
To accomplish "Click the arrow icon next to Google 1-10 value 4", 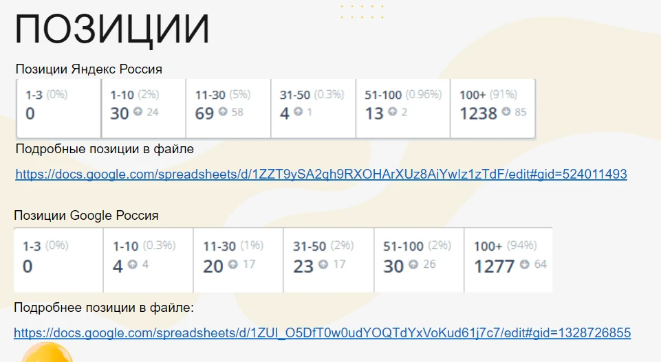I will 133,264.
